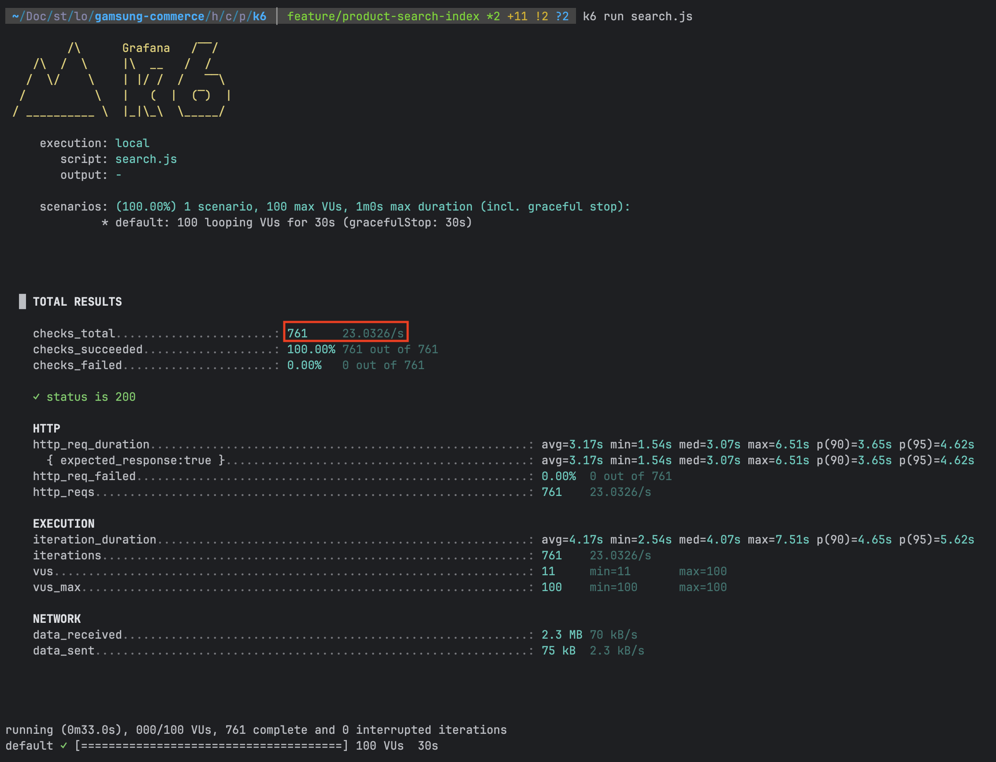Click the EXECUTION section heading
996x762 pixels.
point(63,524)
